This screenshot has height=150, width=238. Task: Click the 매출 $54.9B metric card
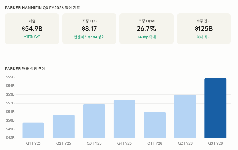[x=32, y=28]
